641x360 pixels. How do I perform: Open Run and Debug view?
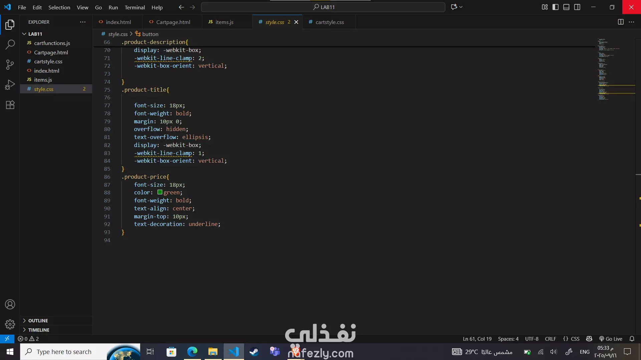[x=10, y=85]
